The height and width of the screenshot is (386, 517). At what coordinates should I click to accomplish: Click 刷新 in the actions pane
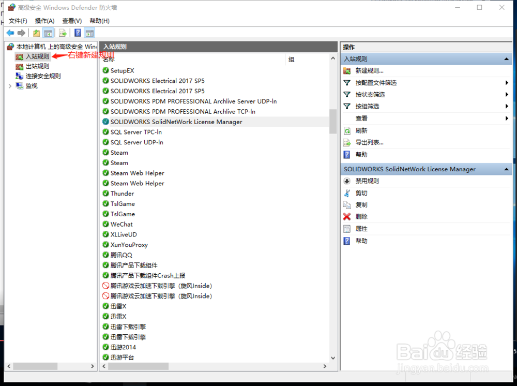pyautogui.click(x=361, y=130)
